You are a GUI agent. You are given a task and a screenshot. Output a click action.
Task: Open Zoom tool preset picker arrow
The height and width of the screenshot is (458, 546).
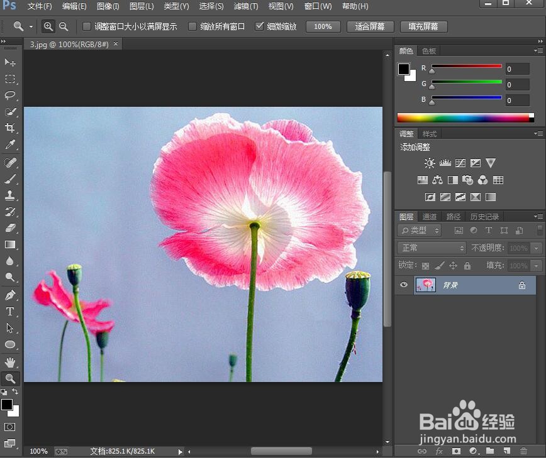pyautogui.click(x=31, y=27)
